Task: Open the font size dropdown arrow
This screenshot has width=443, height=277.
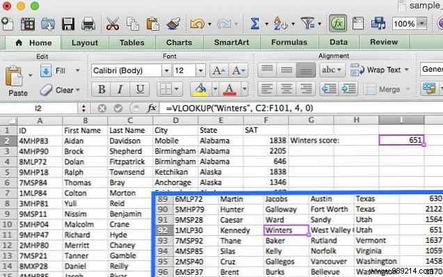Action: [x=200, y=70]
